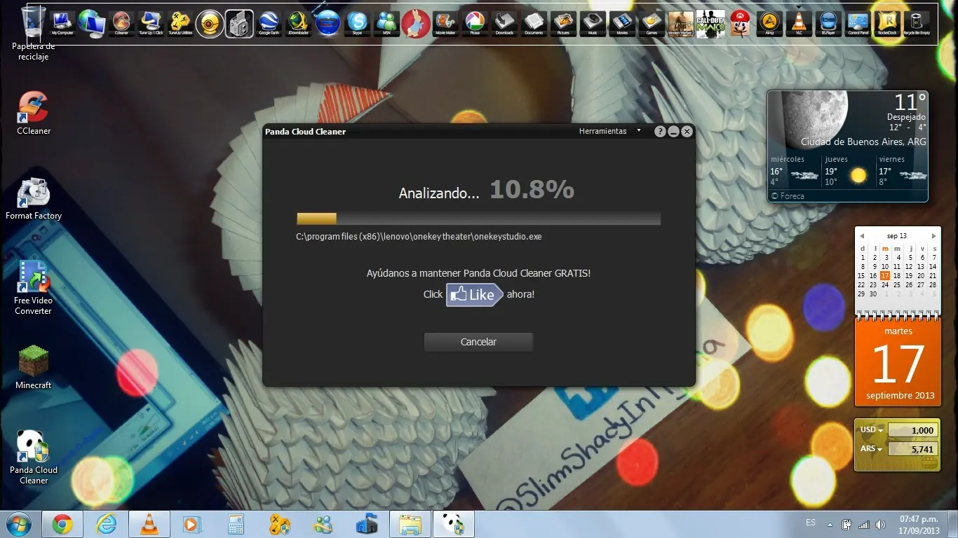Launch VLC from the RocketDock

tap(799, 23)
